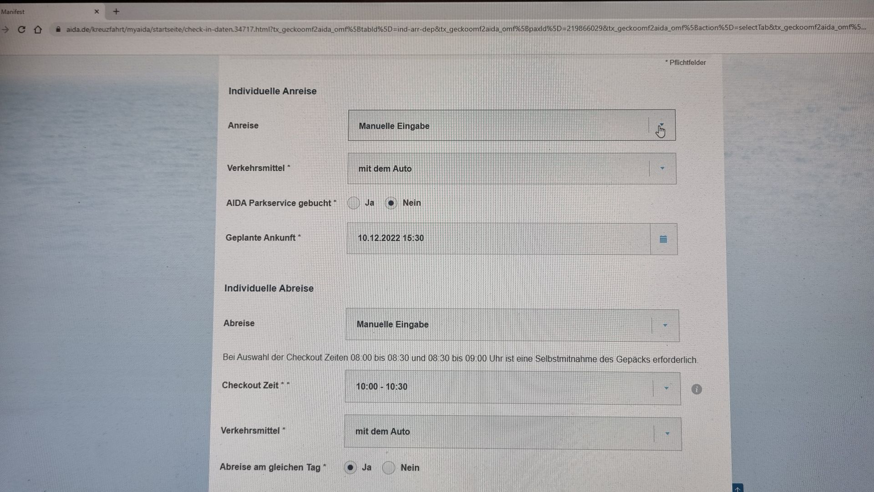Select Ja for AIDA Parkservice gebucht
The width and height of the screenshot is (874, 492).
click(x=354, y=203)
